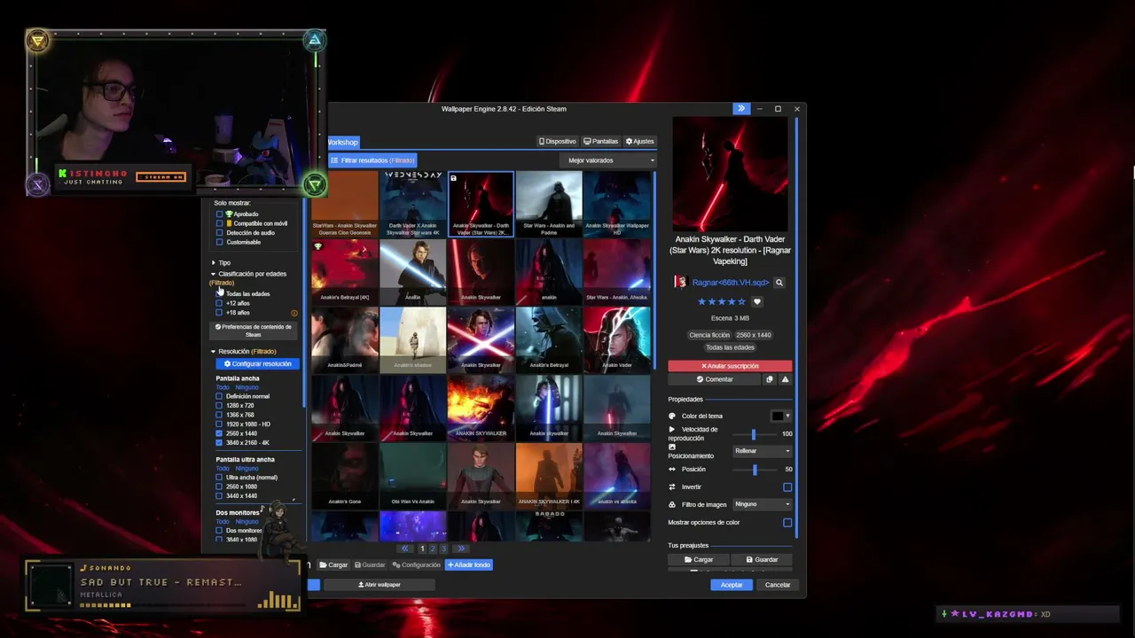Toggle the +18 años age filter

pos(219,313)
